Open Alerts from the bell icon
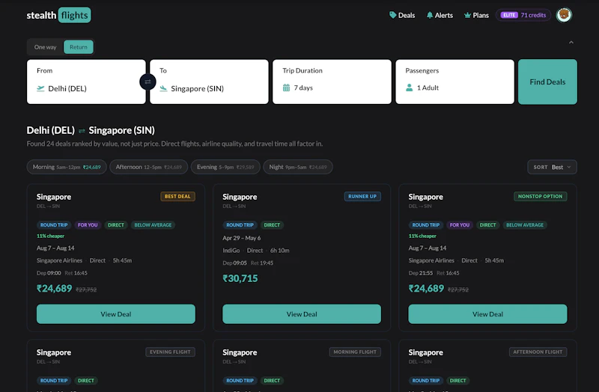 click(440, 15)
